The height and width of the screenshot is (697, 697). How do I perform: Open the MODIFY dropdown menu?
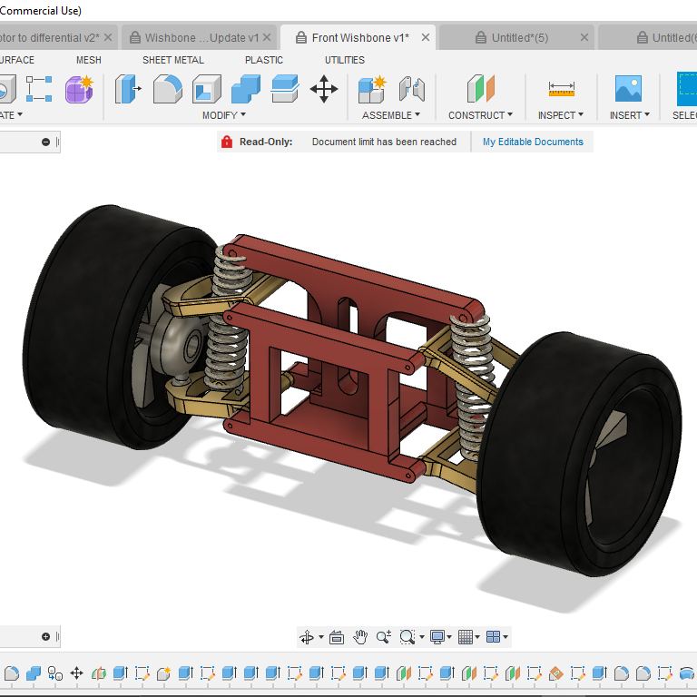[223, 115]
